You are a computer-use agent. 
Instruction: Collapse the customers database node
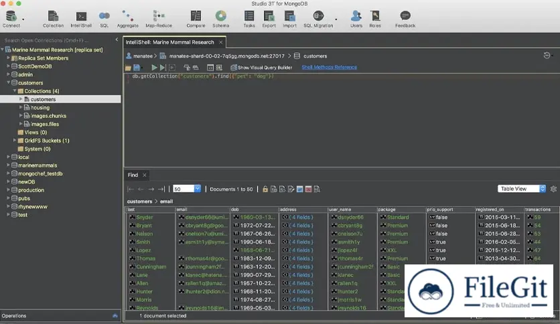coord(8,82)
